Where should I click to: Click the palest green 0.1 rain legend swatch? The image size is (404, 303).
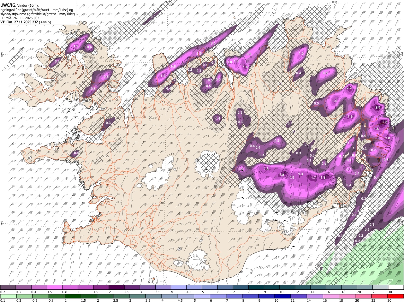(x=8, y=296)
